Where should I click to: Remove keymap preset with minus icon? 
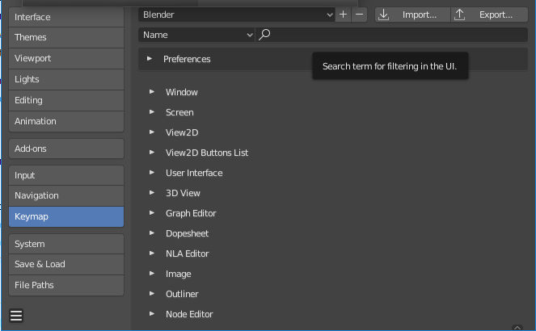click(359, 15)
